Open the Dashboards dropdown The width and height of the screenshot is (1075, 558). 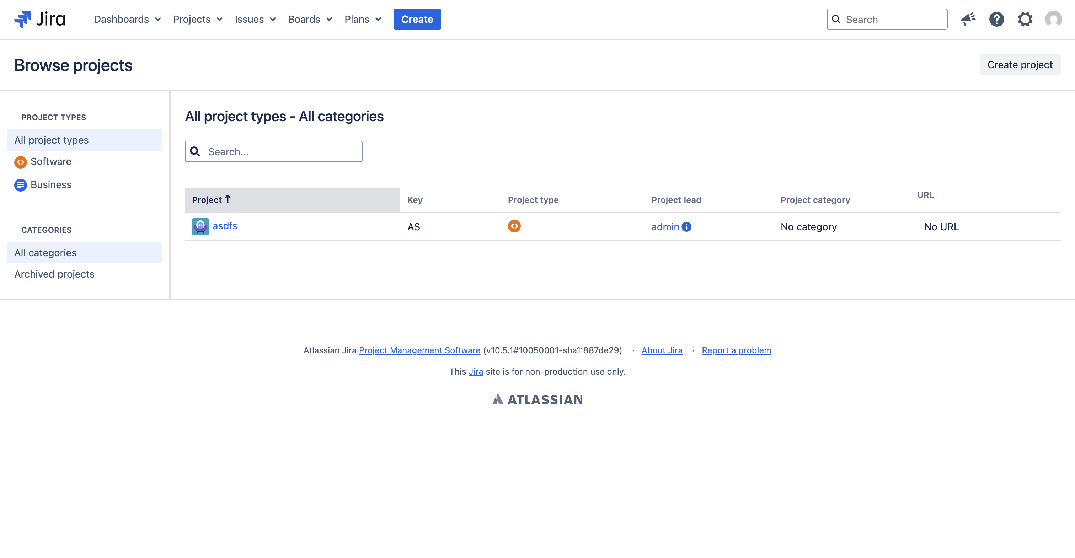coord(122,19)
